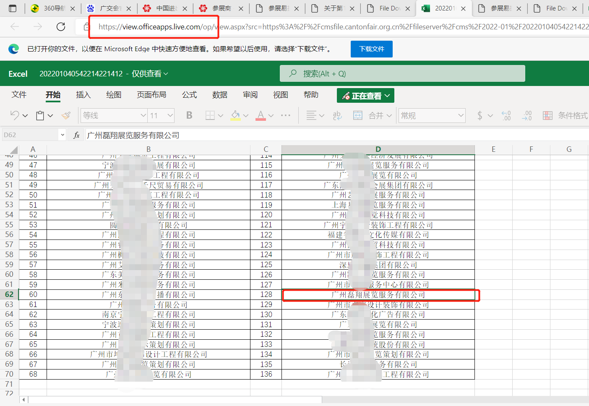Pick the red font color swatch
This screenshot has width=589, height=406.
261,115
